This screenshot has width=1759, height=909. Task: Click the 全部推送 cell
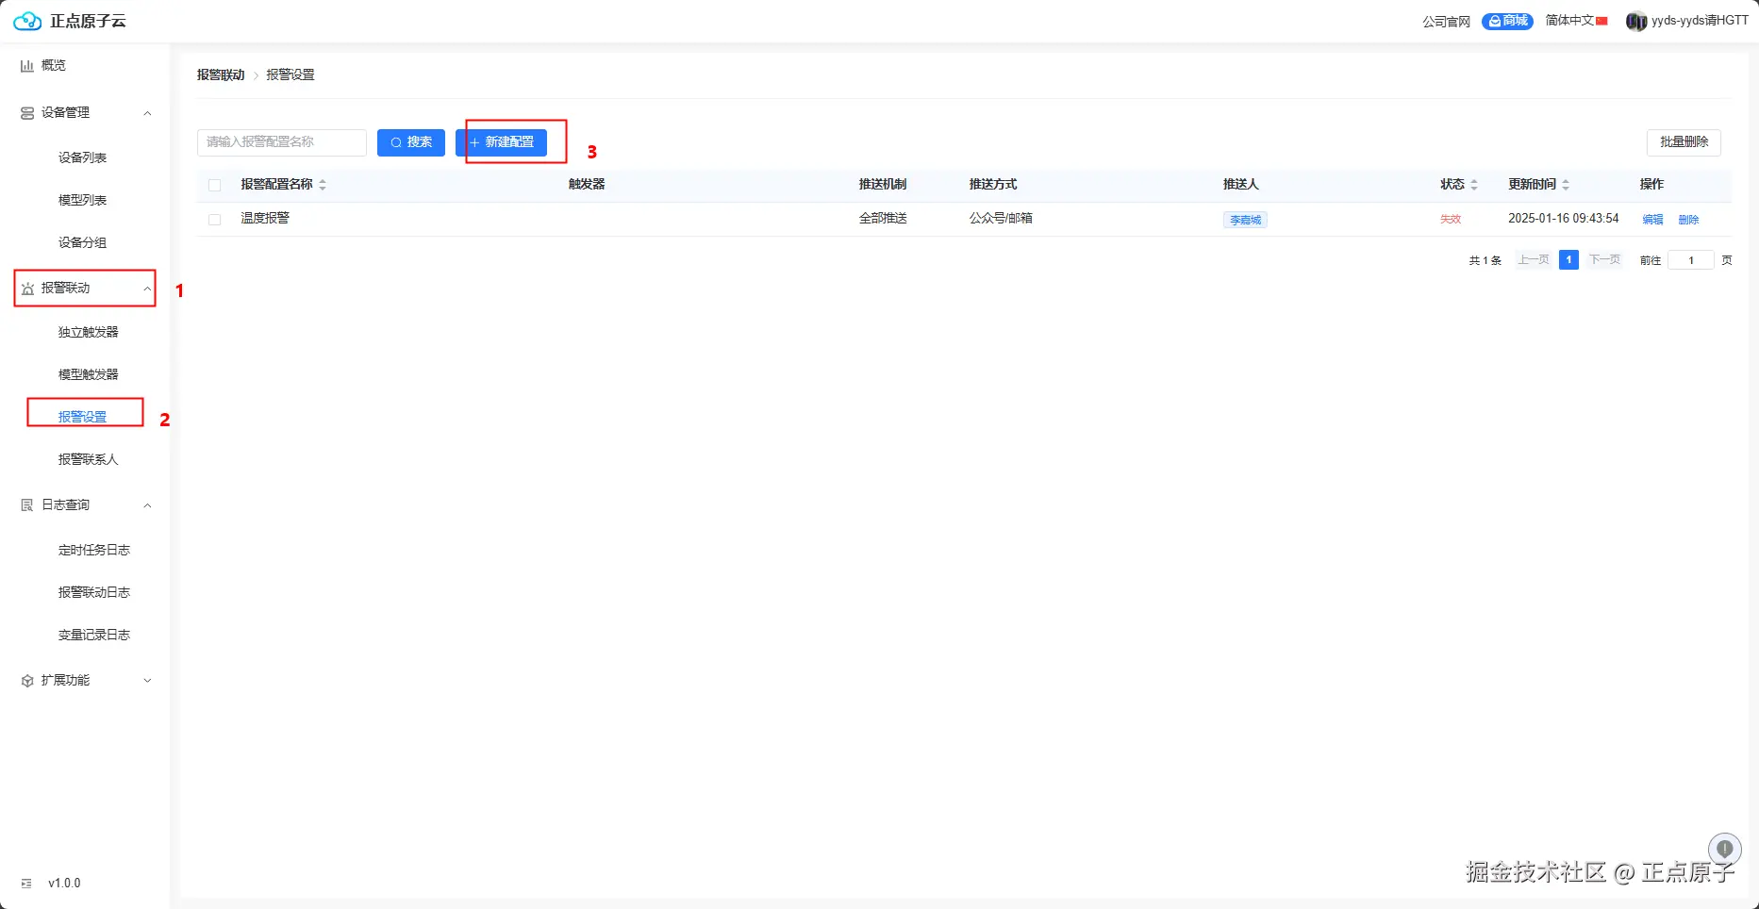(883, 219)
